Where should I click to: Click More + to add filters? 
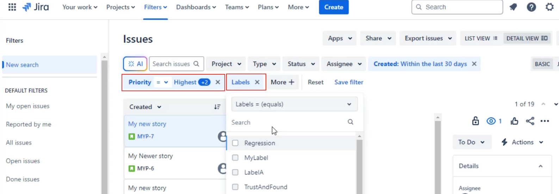pos(282,82)
